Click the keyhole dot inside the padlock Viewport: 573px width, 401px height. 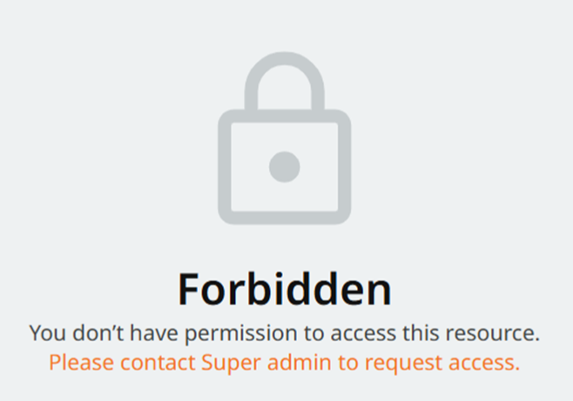(284, 167)
